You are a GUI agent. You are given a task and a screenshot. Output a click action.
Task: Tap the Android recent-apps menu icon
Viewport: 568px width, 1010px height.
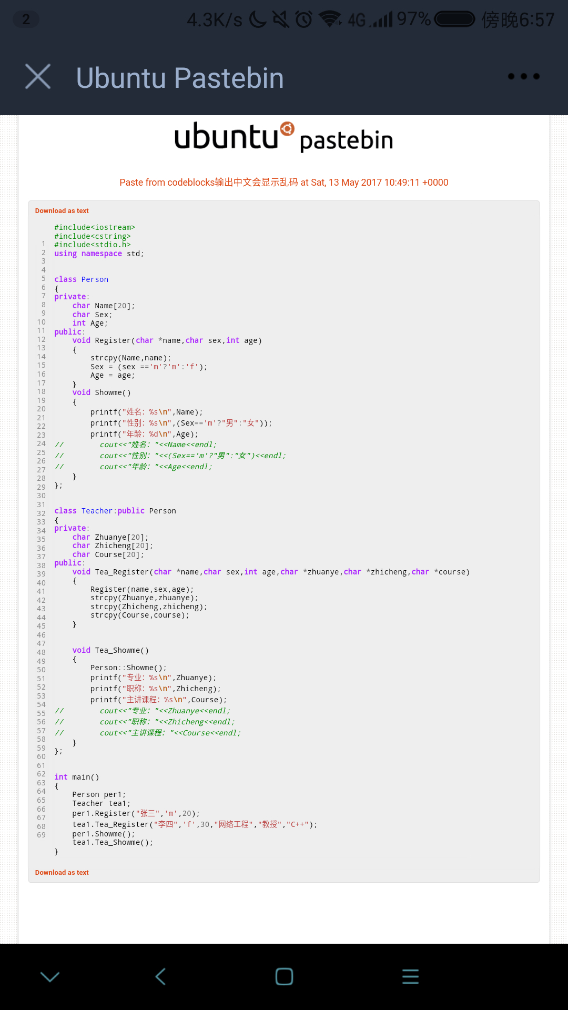410,977
